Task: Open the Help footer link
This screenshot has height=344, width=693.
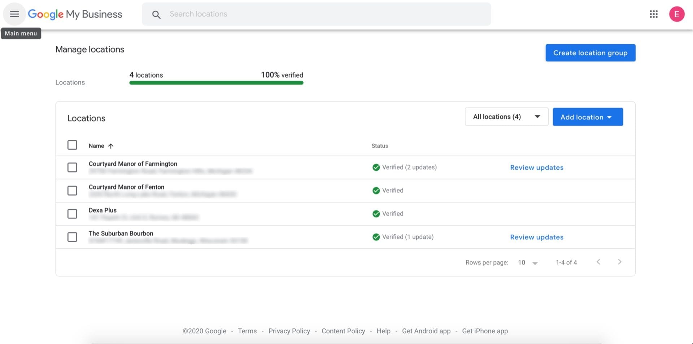Action: pyautogui.click(x=383, y=331)
